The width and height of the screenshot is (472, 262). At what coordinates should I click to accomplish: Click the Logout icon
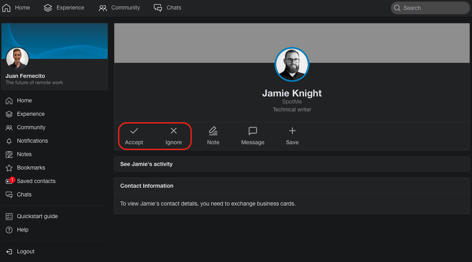coord(9,252)
